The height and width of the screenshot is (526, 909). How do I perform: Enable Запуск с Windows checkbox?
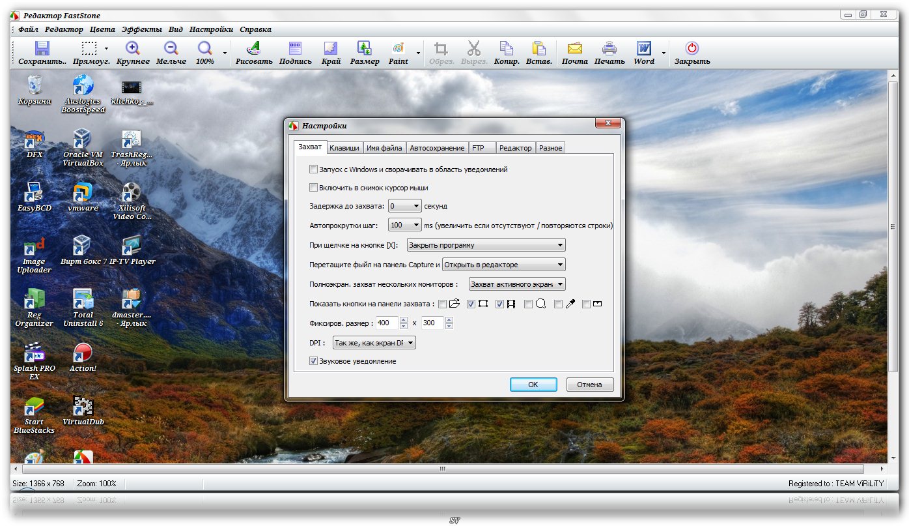click(314, 169)
